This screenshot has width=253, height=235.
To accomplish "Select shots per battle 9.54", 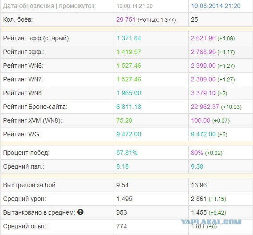I will click(123, 185).
